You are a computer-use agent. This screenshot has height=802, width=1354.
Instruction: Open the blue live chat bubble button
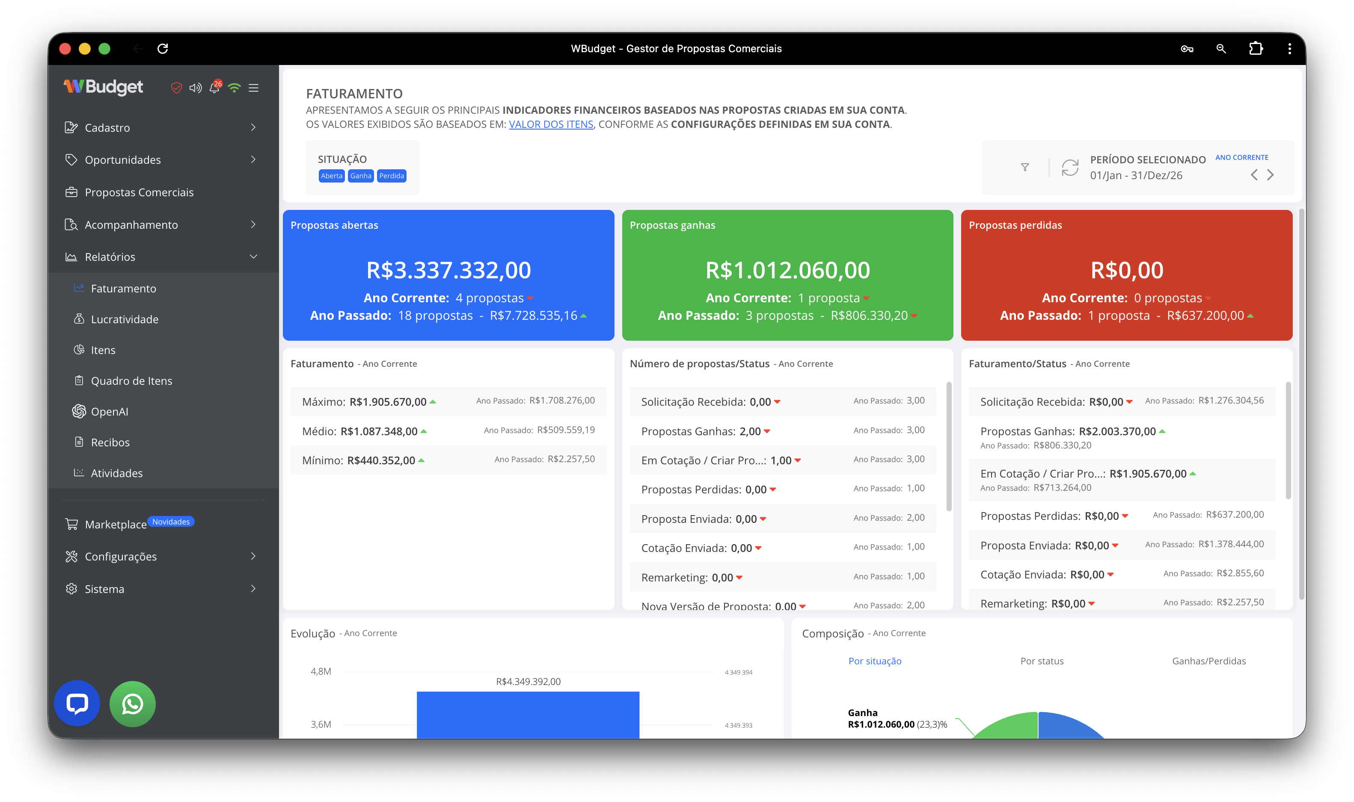click(x=77, y=703)
